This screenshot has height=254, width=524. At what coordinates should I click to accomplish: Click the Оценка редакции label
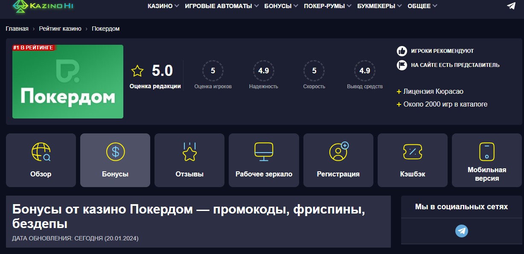tap(155, 86)
